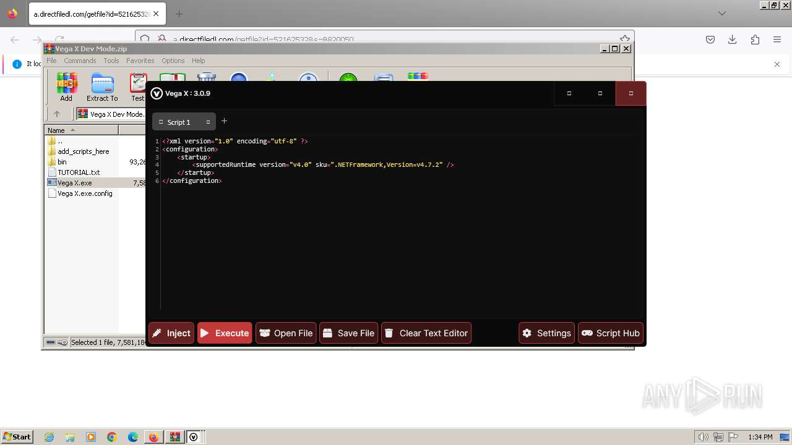Switch to Firefox taskbar button

pos(153,437)
